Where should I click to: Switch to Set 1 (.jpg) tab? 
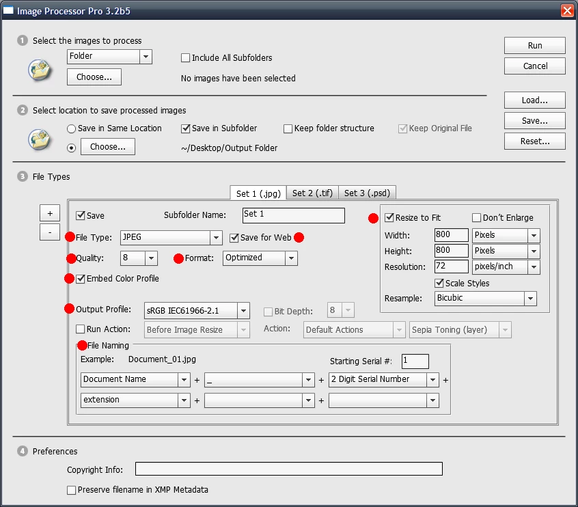point(258,193)
